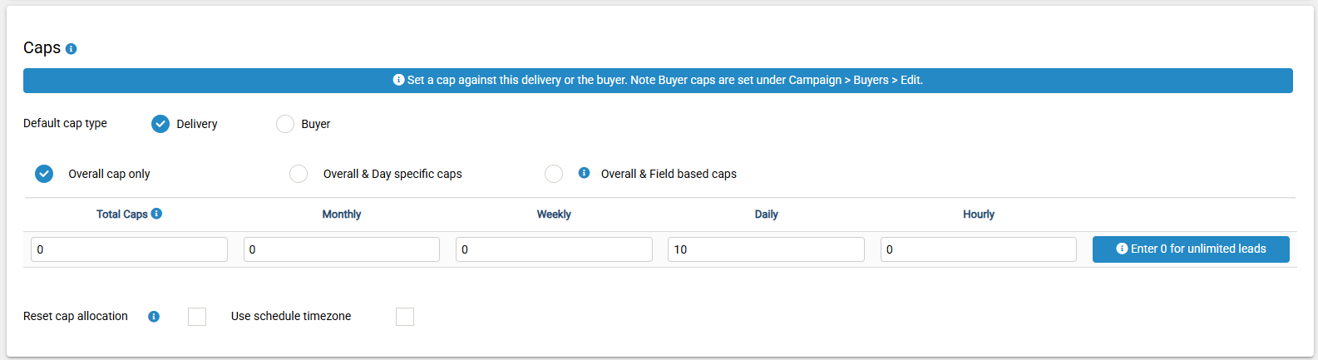
Task: Click Enter 0 for unlimited leads button
Action: coord(1191,249)
